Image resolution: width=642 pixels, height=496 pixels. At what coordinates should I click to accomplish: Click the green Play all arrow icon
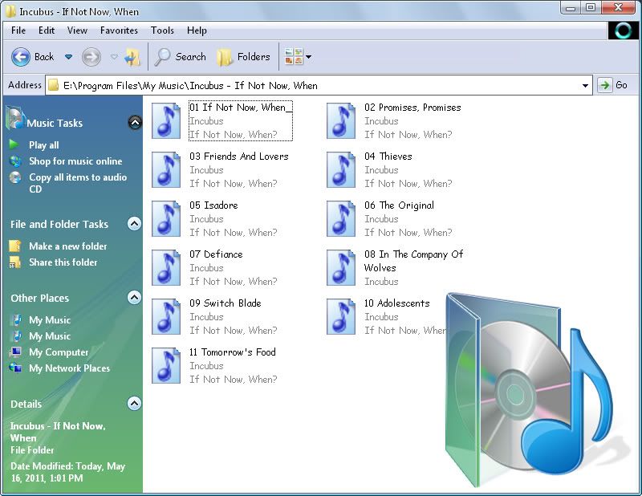pos(14,144)
